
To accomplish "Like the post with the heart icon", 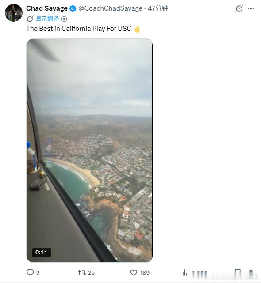I will (134, 272).
